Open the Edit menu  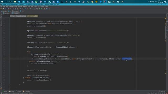pos(4,7)
